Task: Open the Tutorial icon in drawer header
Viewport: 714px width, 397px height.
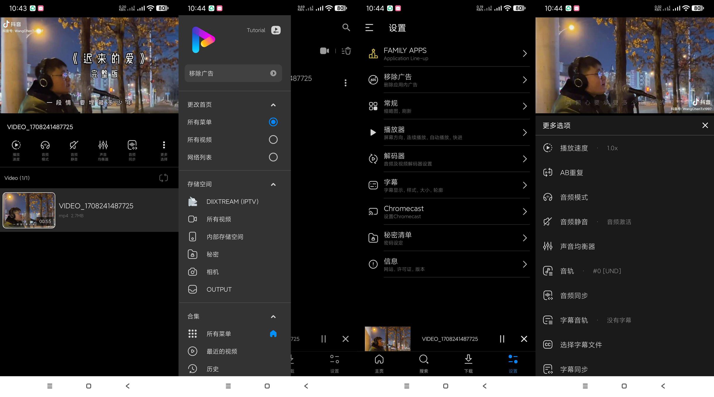Action: tap(276, 30)
